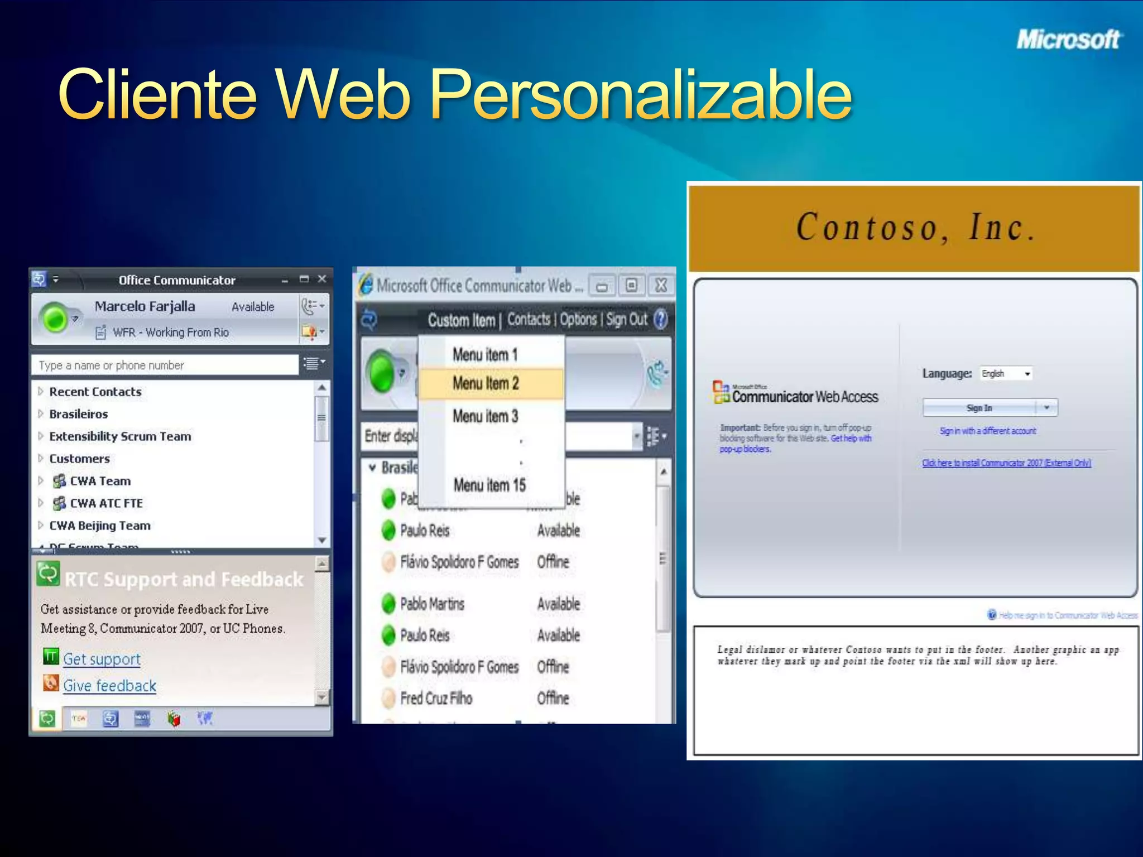Open the search box dropdown arrow in Communicator Web

click(x=637, y=436)
